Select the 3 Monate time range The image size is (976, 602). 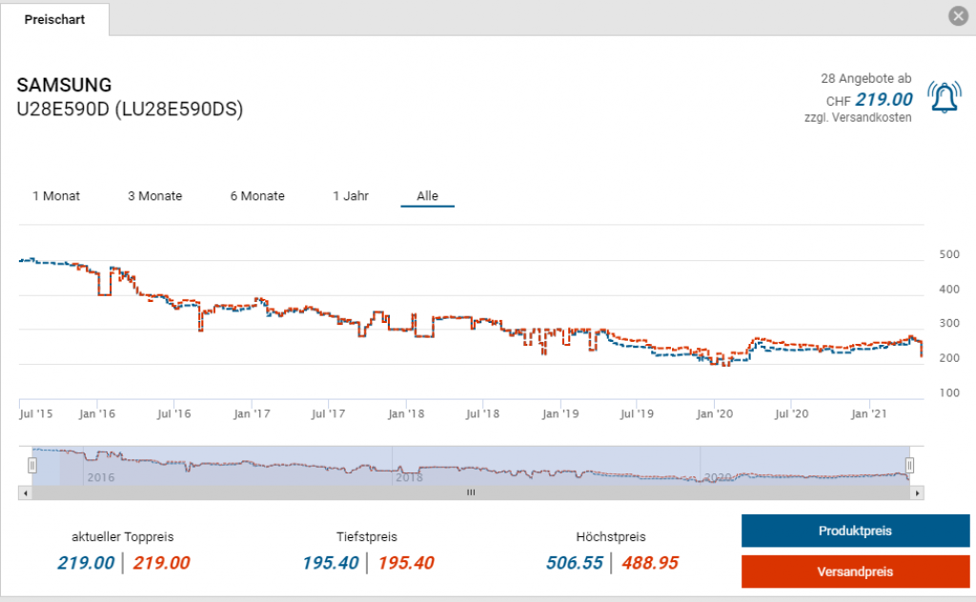[154, 196]
